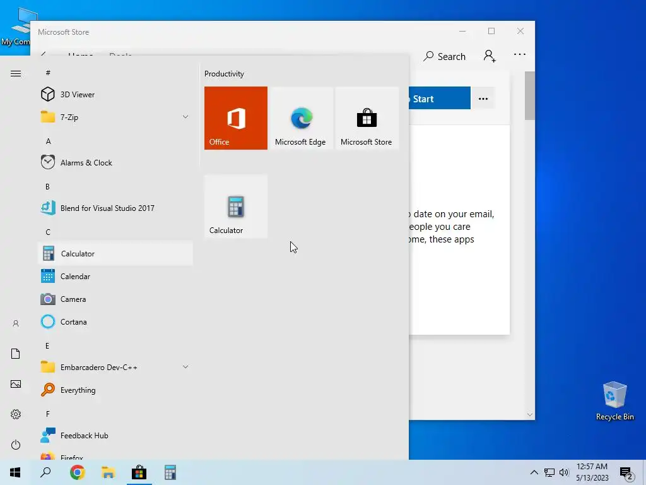The image size is (646, 485).
Task: Click the Power icon in Start sidebar
Action: 16,445
